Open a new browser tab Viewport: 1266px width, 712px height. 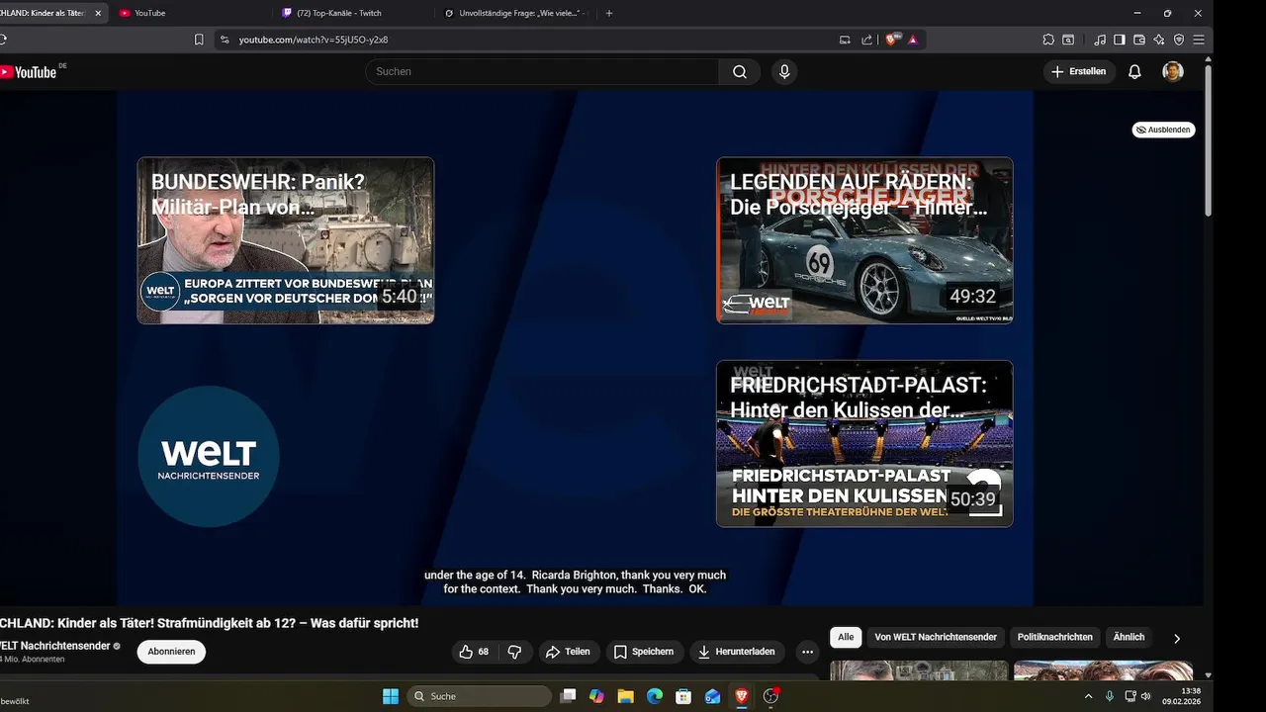click(608, 13)
